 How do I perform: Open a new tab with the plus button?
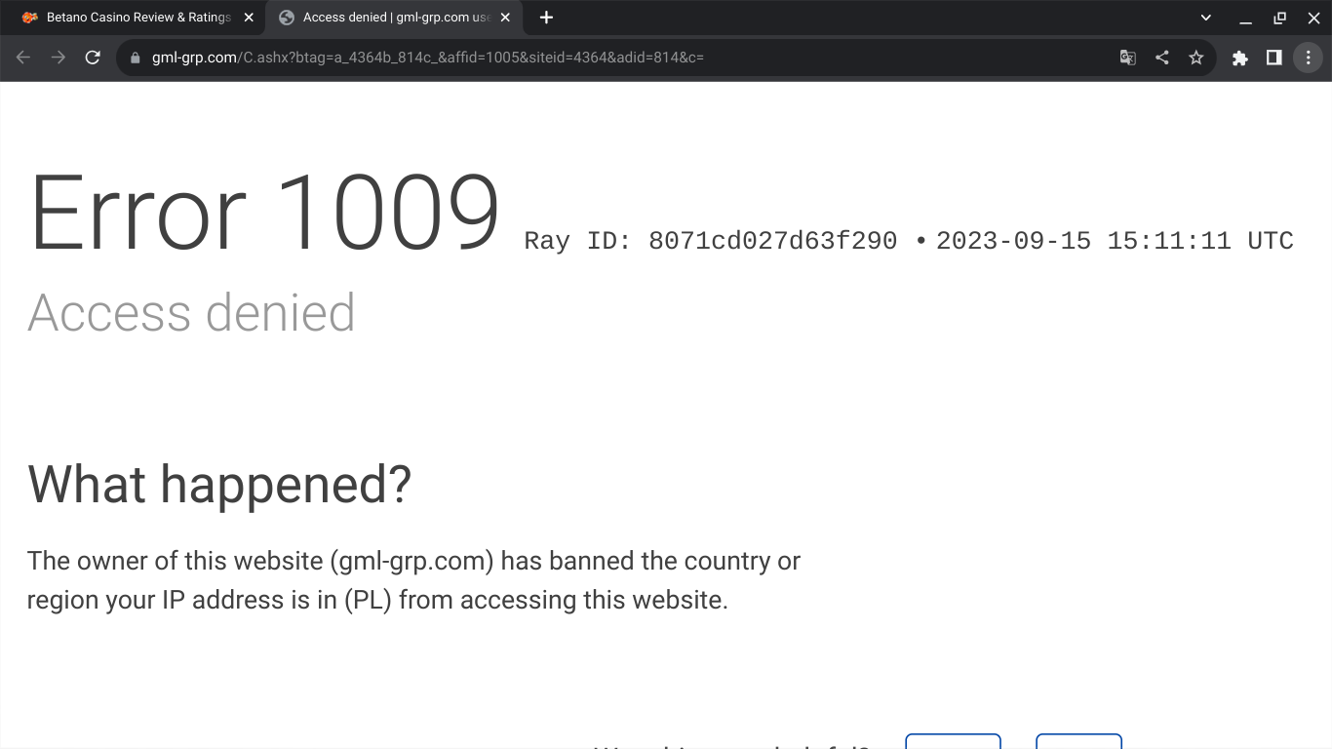[x=546, y=18]
